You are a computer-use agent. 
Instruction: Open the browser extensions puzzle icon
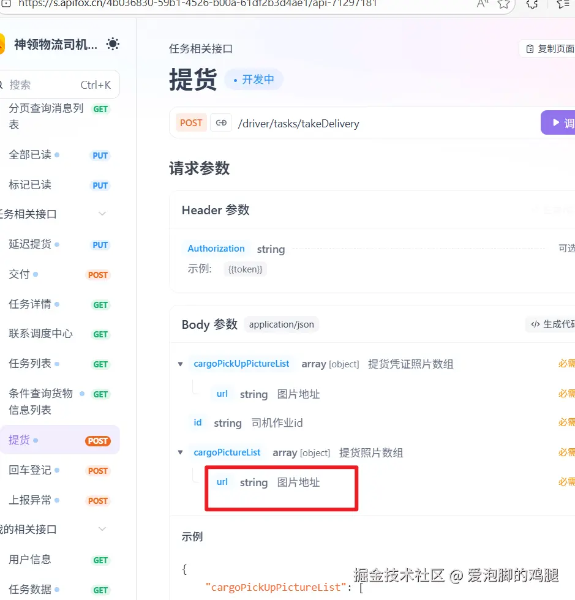[x=532, y=4]
